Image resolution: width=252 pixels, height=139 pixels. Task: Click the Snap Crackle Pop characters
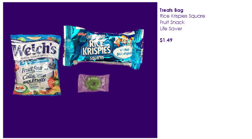tap(124, 40)
